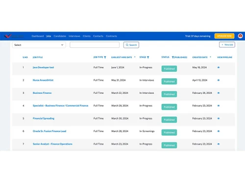Open the Nurse Anaesthitist job link

point(43,80)
